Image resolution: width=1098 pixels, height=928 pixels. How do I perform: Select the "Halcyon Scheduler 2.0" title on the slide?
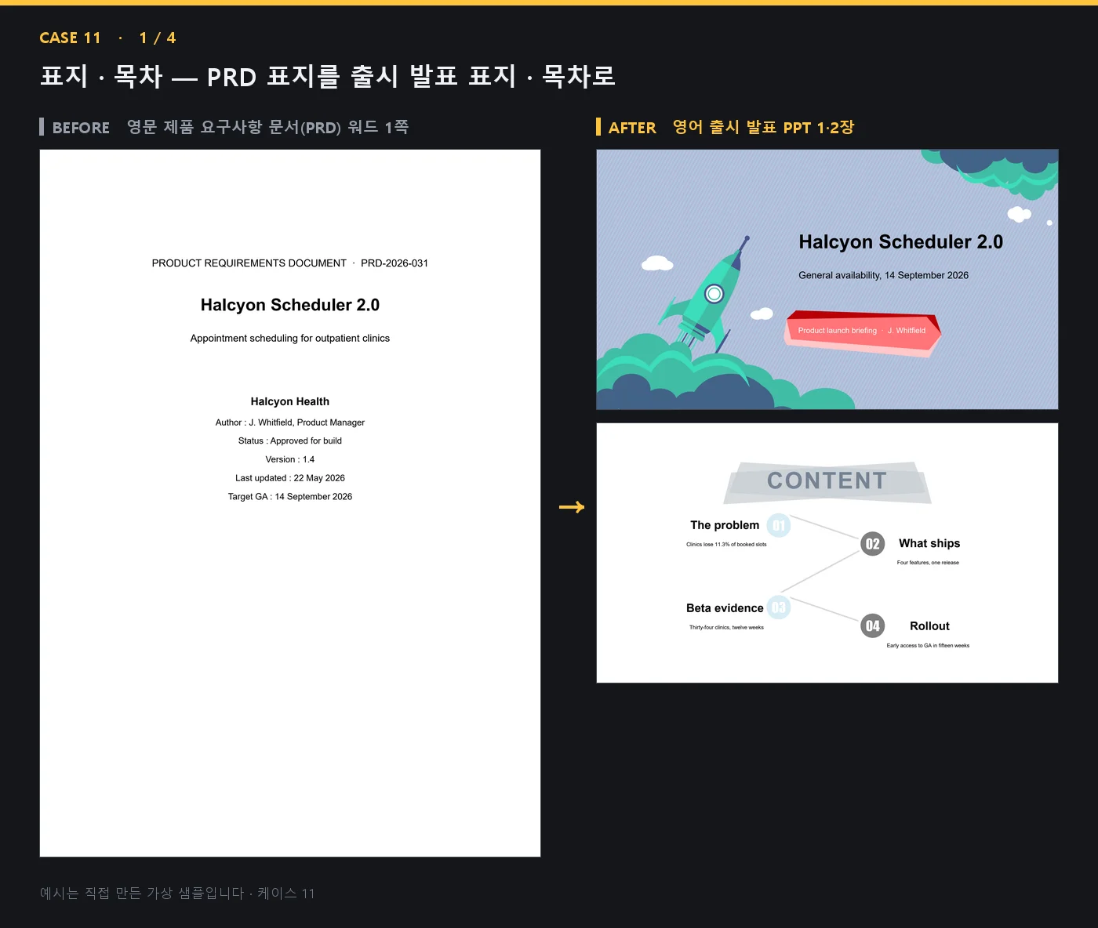click(x=901, y=242)
